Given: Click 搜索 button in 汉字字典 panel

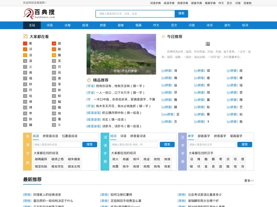Looking at the screenshot, I should 245,145.
